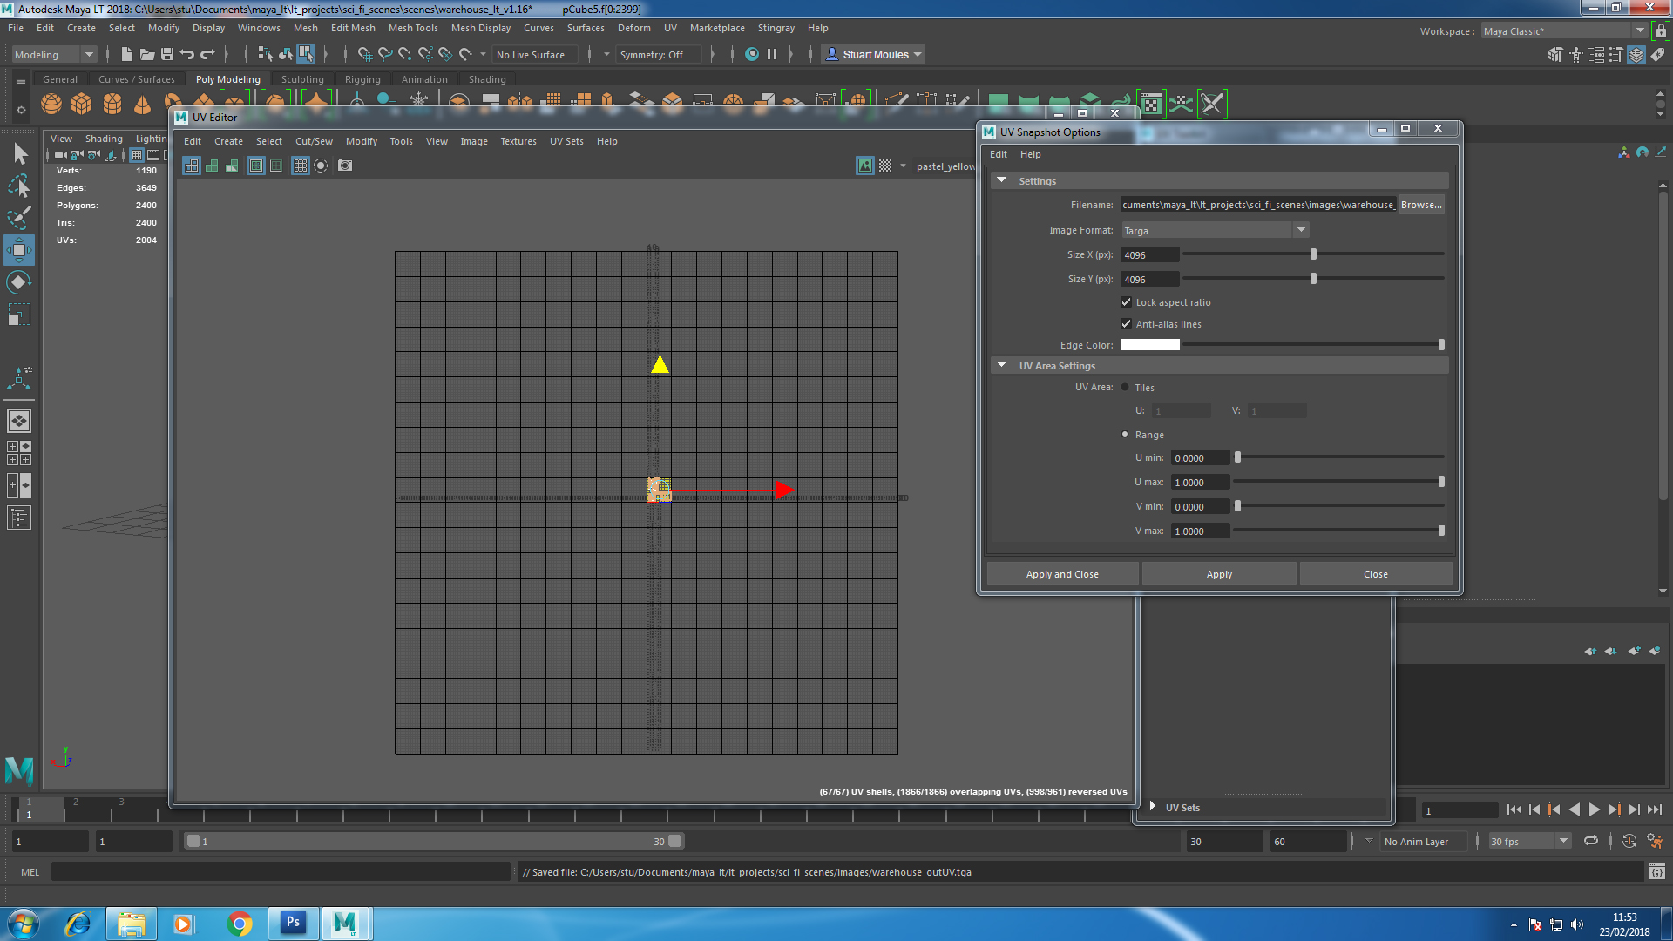The height and width of the screenshot is (941, 1673).
Task: Open the Image Format Targa dropdown
Action: [x=1301, y=230]
